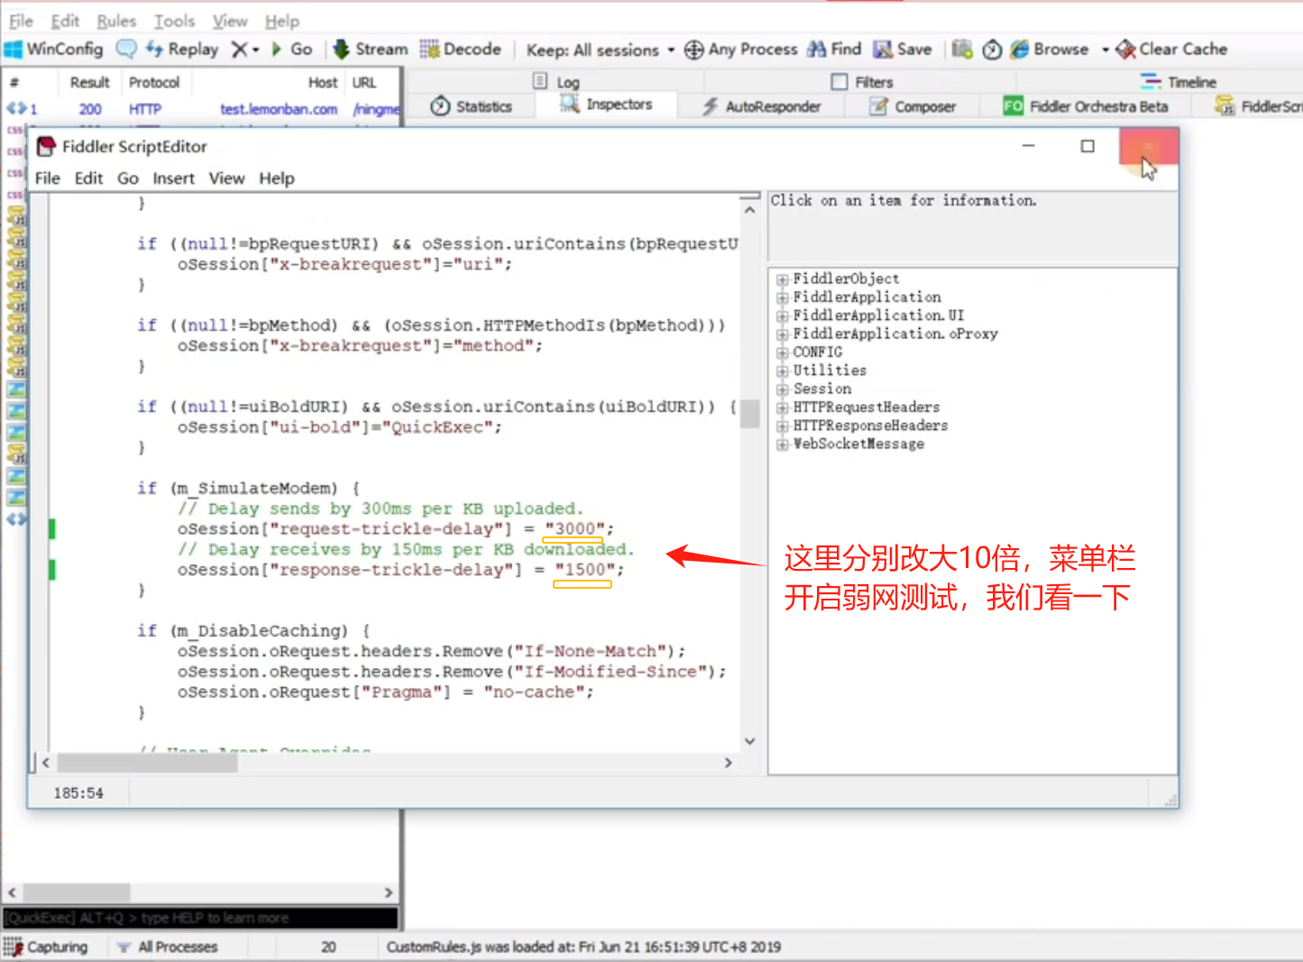Expand Session tree node

click(783, 389)
